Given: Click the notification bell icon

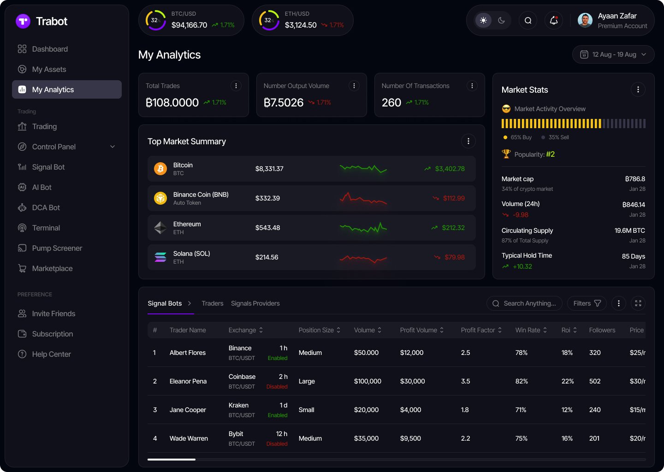Looking at the screenshot, I should [554, 20].
